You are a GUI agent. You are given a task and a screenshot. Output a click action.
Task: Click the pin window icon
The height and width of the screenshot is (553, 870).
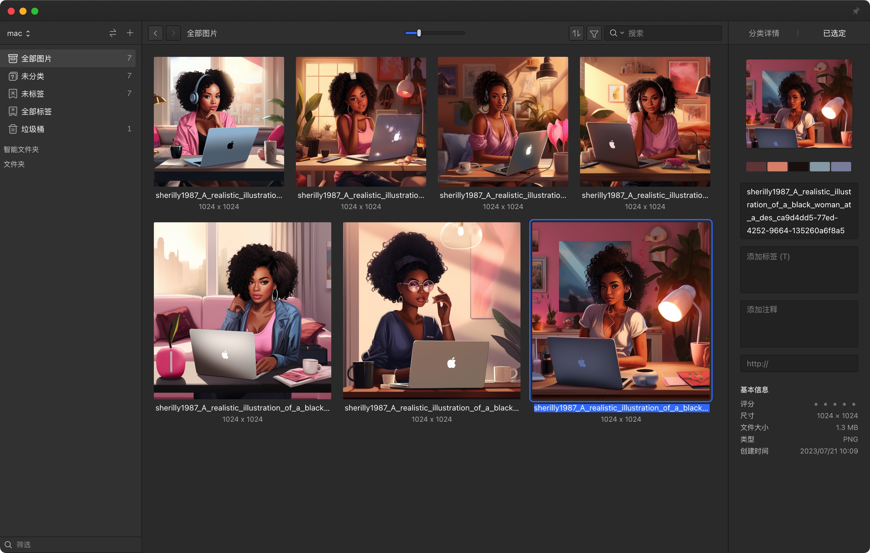tap(856, 11)
